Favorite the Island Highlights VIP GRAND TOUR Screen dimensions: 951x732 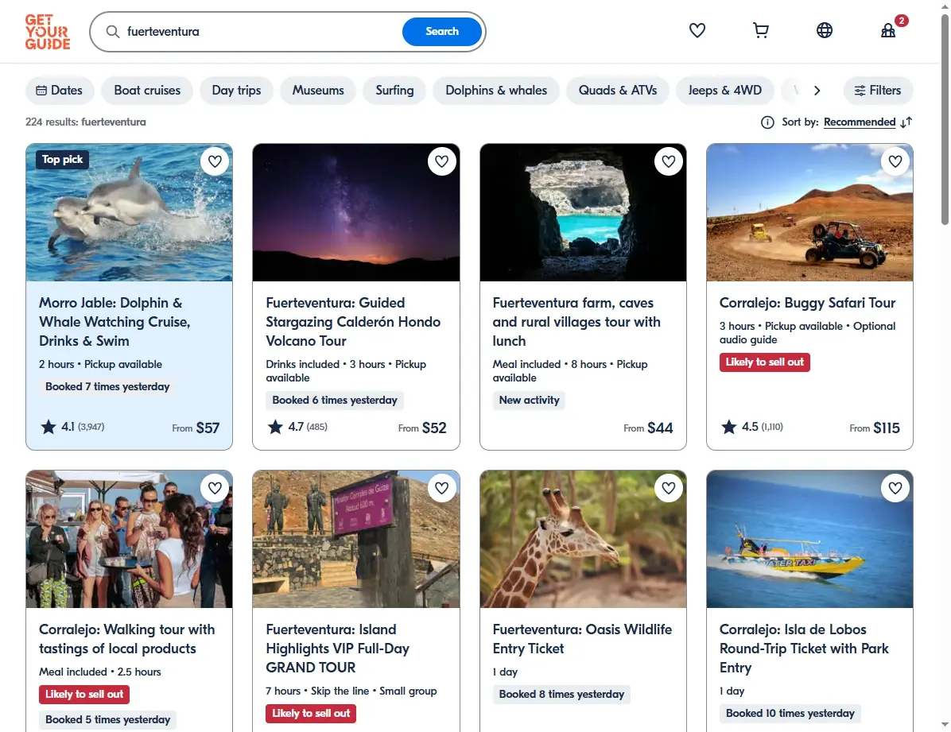(441, 487)
